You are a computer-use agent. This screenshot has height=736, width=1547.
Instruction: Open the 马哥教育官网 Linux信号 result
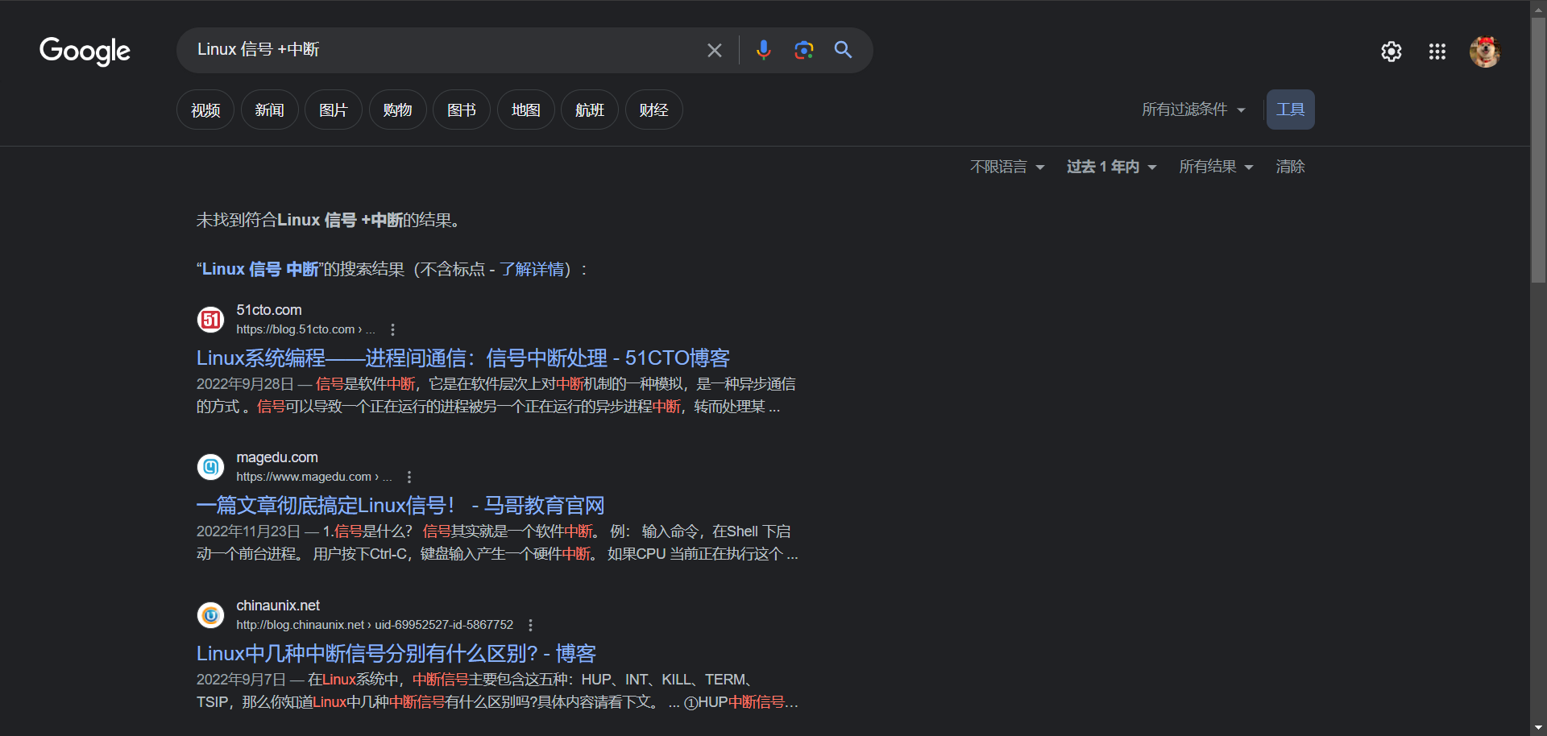(400, 505)
